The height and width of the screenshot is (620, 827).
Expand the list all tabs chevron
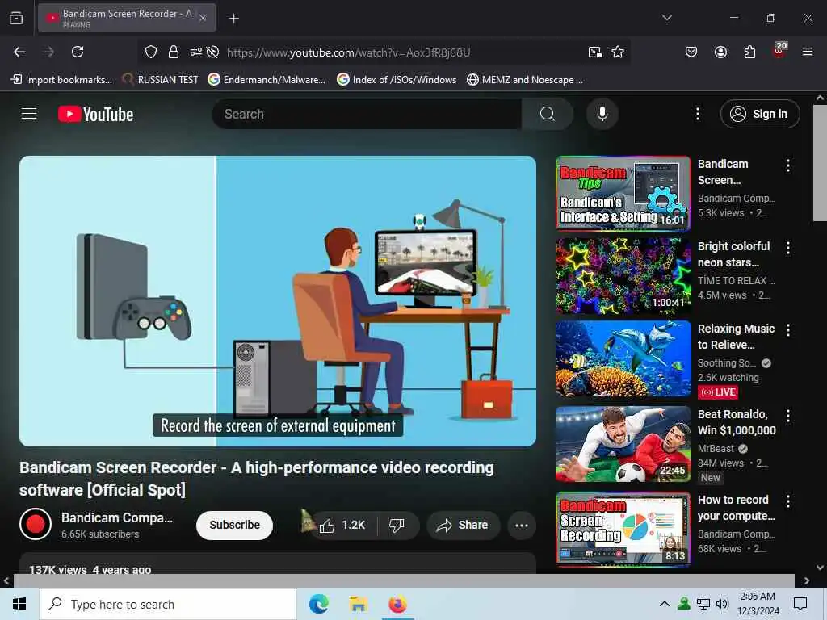[666, 18]
